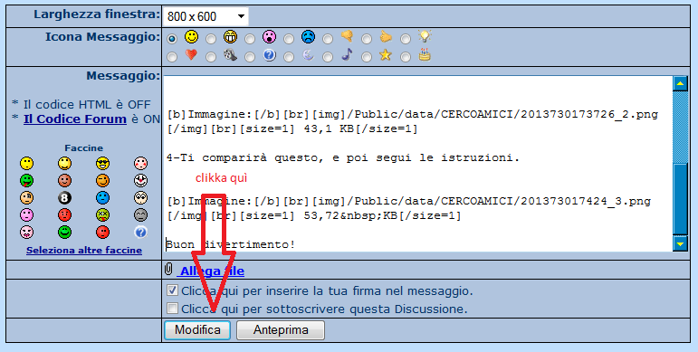Choose the thumbs-up message icon radio
The width and height of the screenshot is (698, 352).
tap(367, 39)
